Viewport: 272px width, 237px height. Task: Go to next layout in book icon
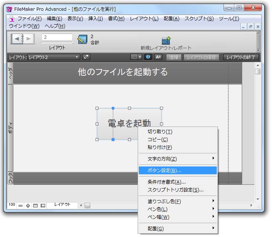click(29, 39)
